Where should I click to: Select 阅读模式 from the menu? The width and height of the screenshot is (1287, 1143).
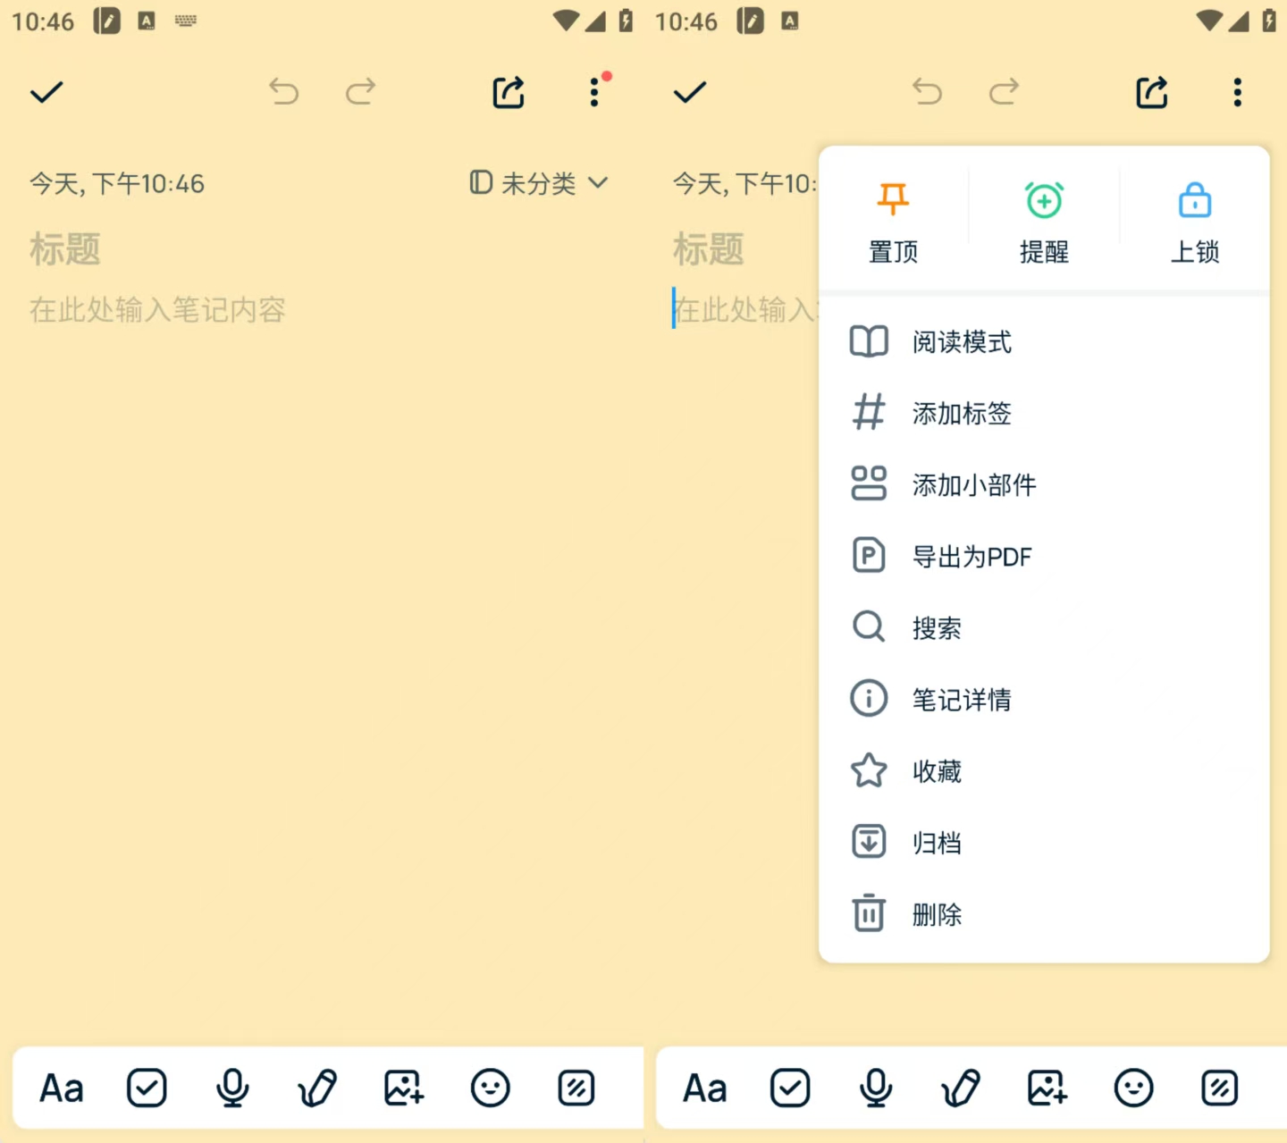click(962, 341)
